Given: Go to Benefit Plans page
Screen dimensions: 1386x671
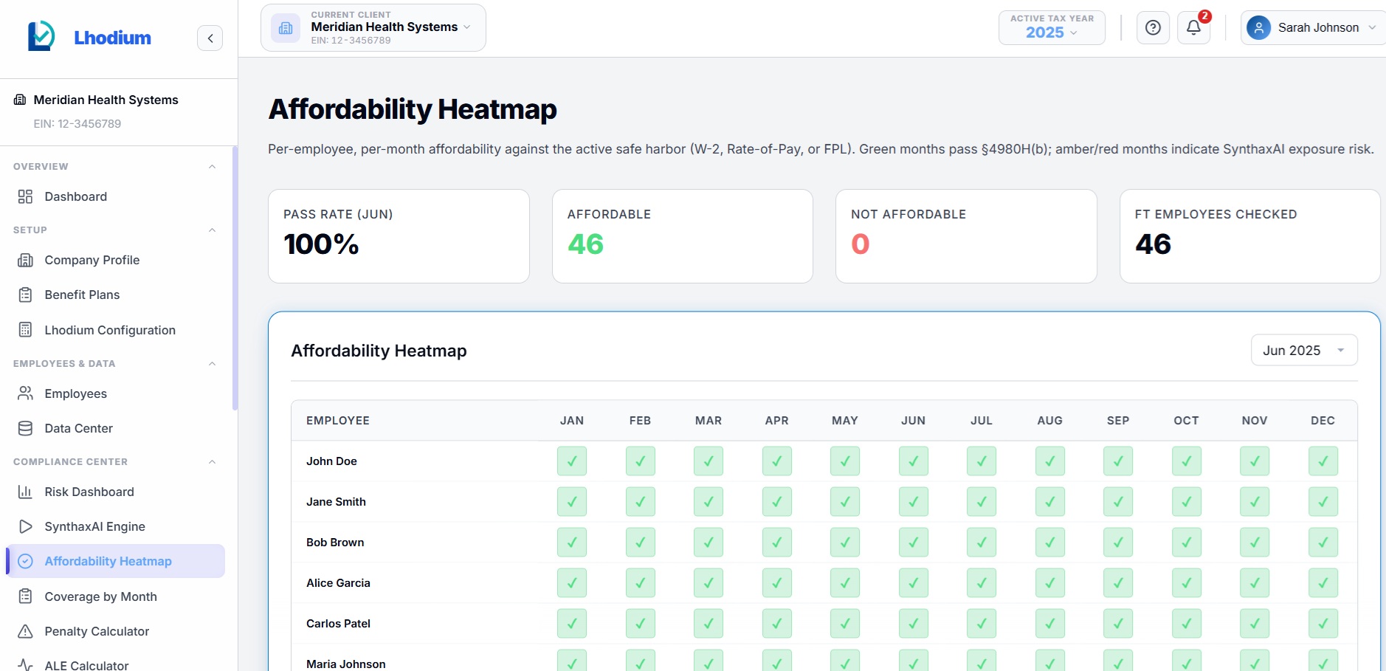Looking at the screenshot, I should click(x=115, y=295).
